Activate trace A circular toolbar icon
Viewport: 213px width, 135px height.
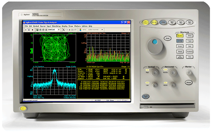coord(37,30)
